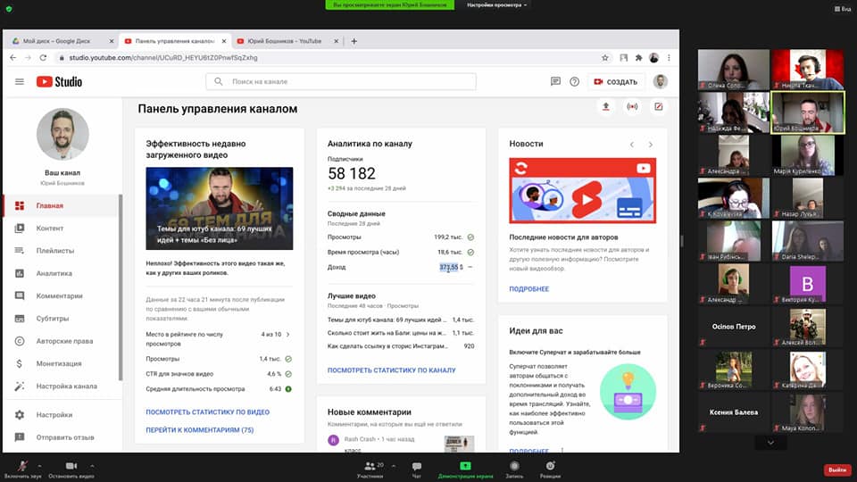Click the create post edit icon
857x482 pixels.
[x=659, y=106]
